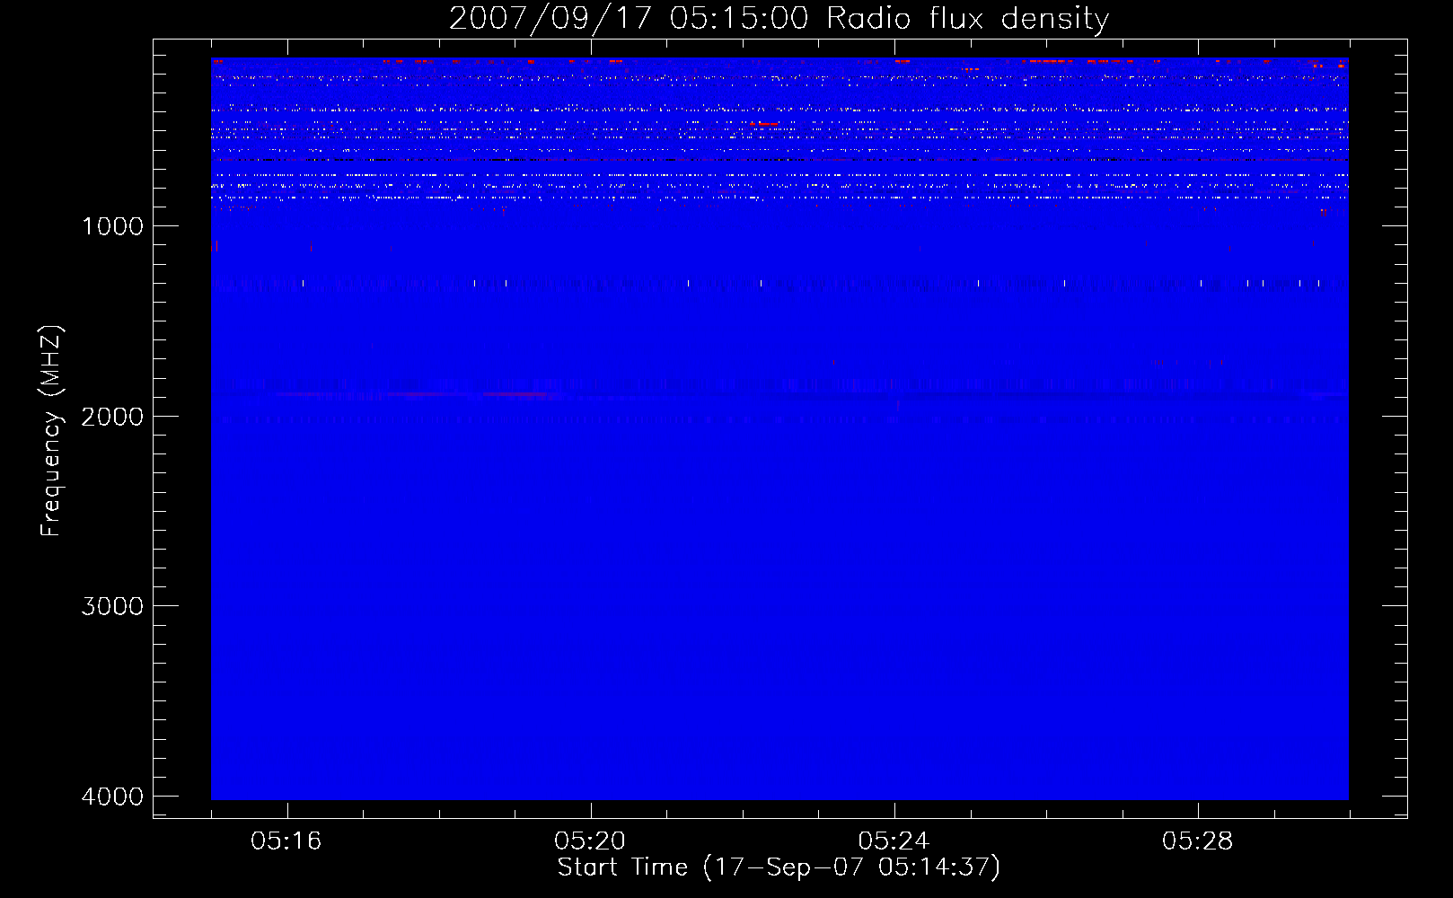
Task: Click the 1000 frequency tick label
Action: 112,225
